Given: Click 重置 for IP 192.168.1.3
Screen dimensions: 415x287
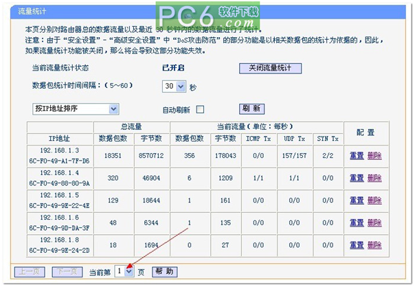Looking at the screenshot, I should (357, 156).
